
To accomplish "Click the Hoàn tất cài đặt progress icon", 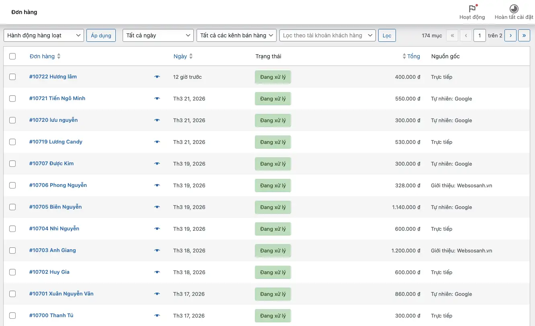I will click(514, 9).
